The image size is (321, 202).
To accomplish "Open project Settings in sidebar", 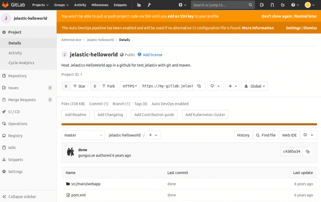I will [x=28, y=172].
